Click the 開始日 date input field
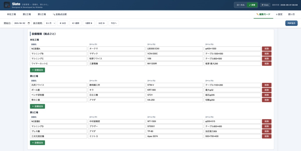 point(22,23)
